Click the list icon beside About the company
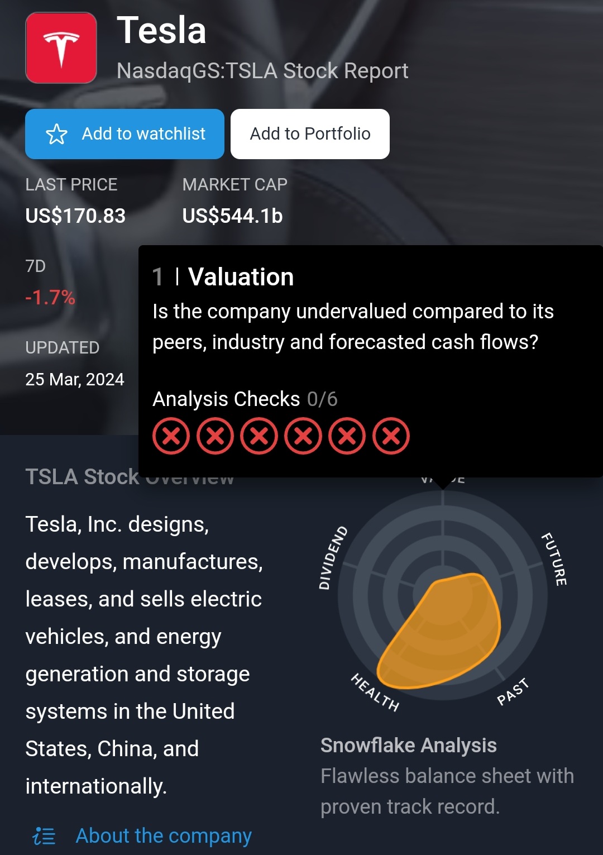 44,836
